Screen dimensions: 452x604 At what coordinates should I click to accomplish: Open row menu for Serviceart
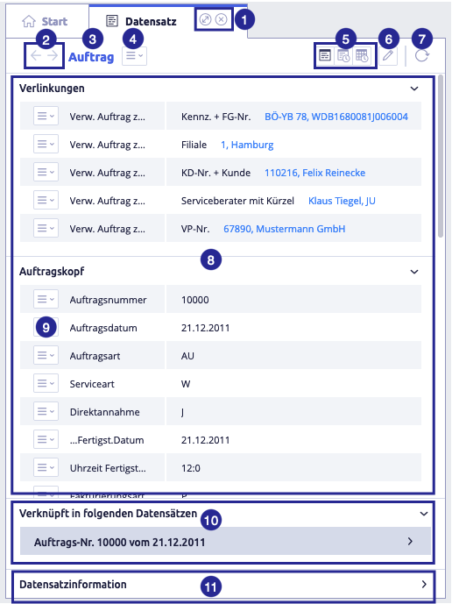(x=46, y=384)
